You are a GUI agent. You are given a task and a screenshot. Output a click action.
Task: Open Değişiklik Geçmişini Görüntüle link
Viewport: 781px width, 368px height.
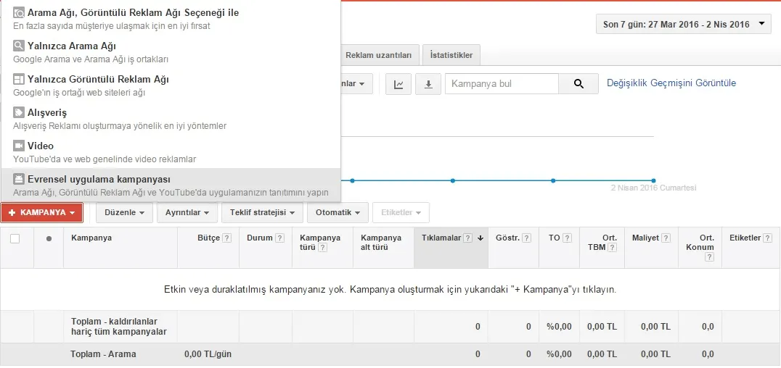(671, 83)
